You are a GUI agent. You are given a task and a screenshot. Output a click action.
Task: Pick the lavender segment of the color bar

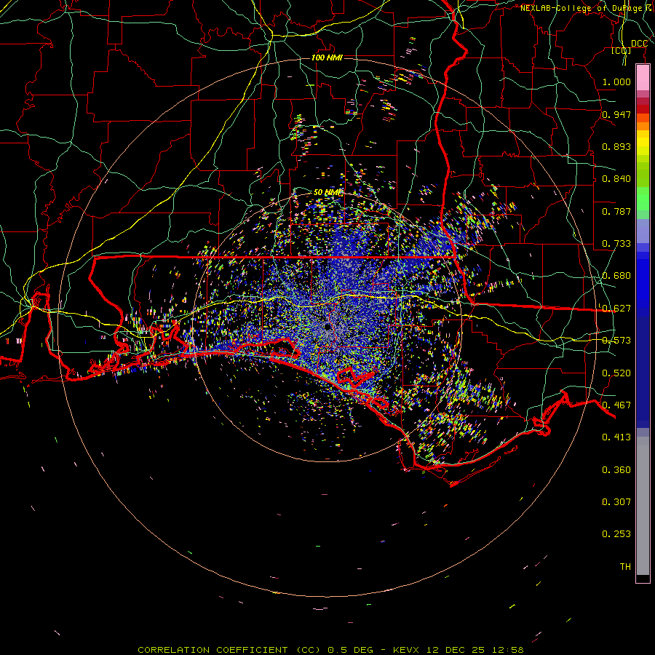pos(643,231)
